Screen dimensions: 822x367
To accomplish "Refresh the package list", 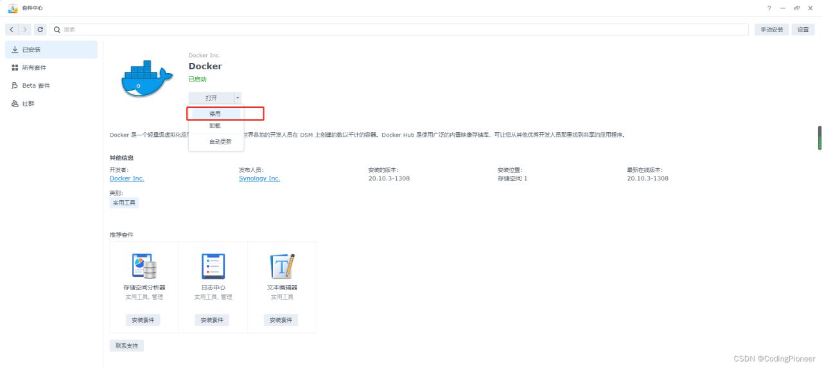I will click(40, 30).
